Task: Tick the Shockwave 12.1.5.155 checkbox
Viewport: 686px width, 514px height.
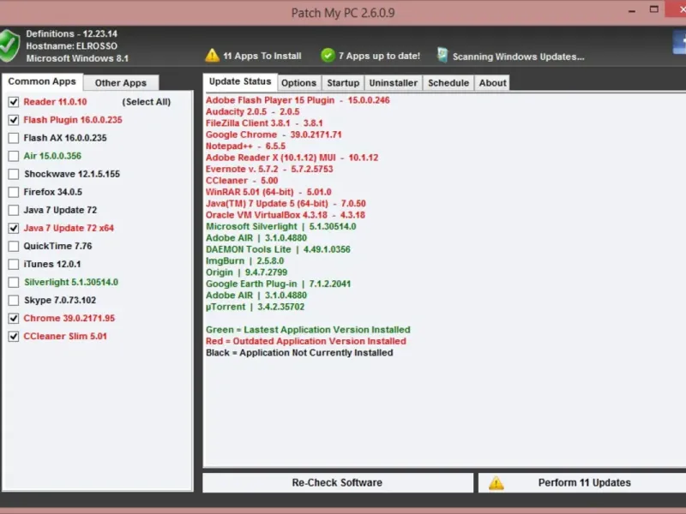Action: (14, 174)
